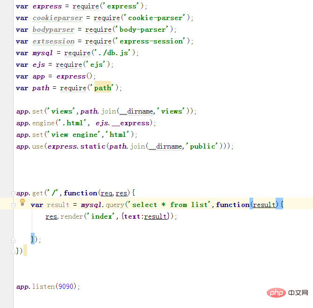Click the highlighted result callback parameter

[x=264, y=205]
